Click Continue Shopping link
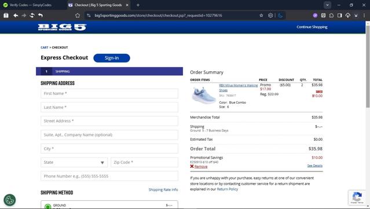This screenshot has width=370, height=209. (312, 27)
